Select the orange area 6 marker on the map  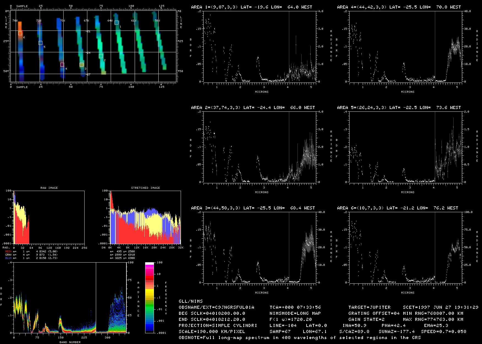(x=20, y=33)
